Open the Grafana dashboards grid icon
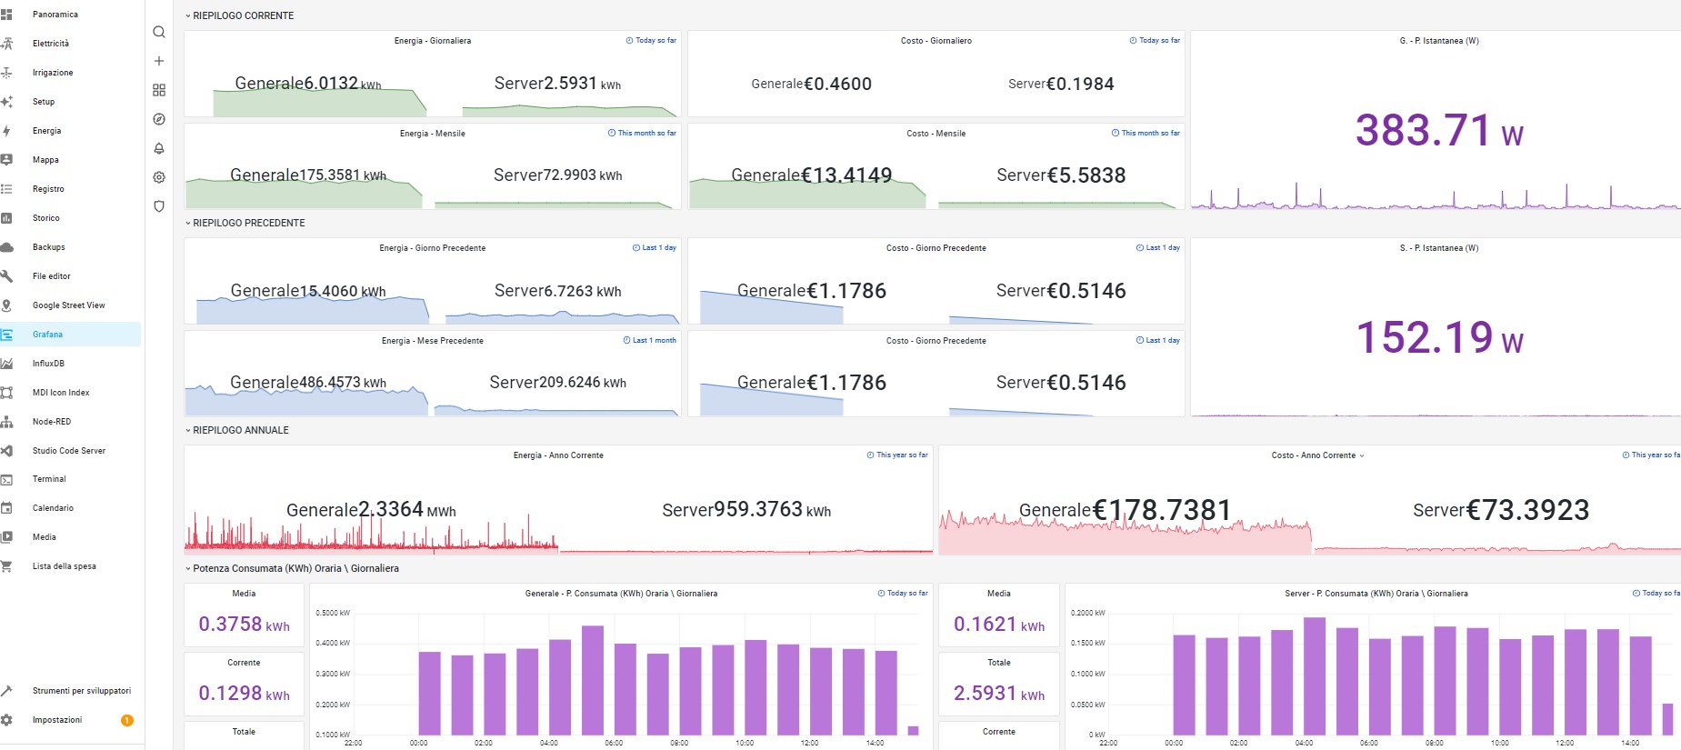 159,90
